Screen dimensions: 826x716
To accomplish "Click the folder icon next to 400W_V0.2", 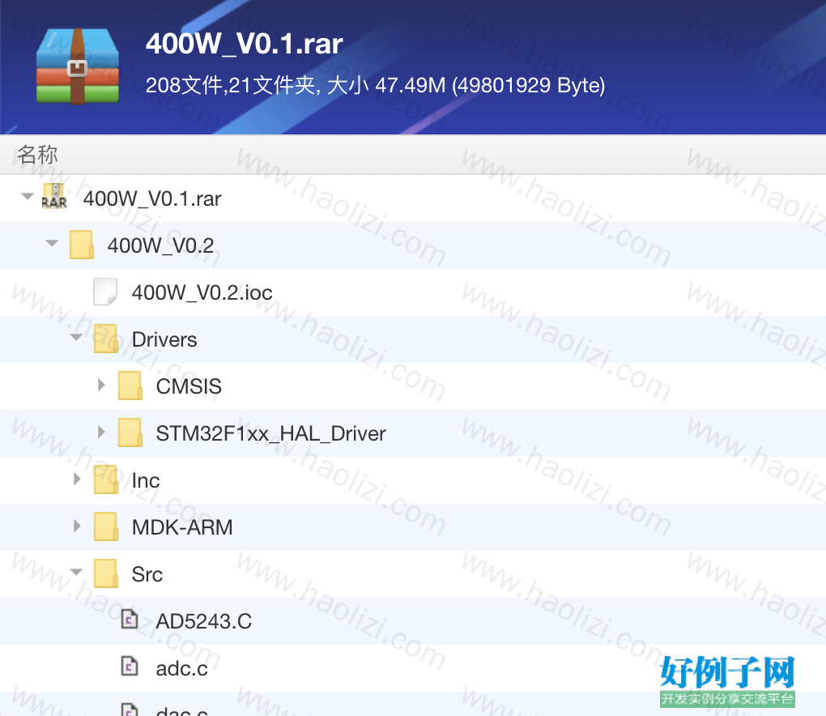I will [x=82, y=245].
